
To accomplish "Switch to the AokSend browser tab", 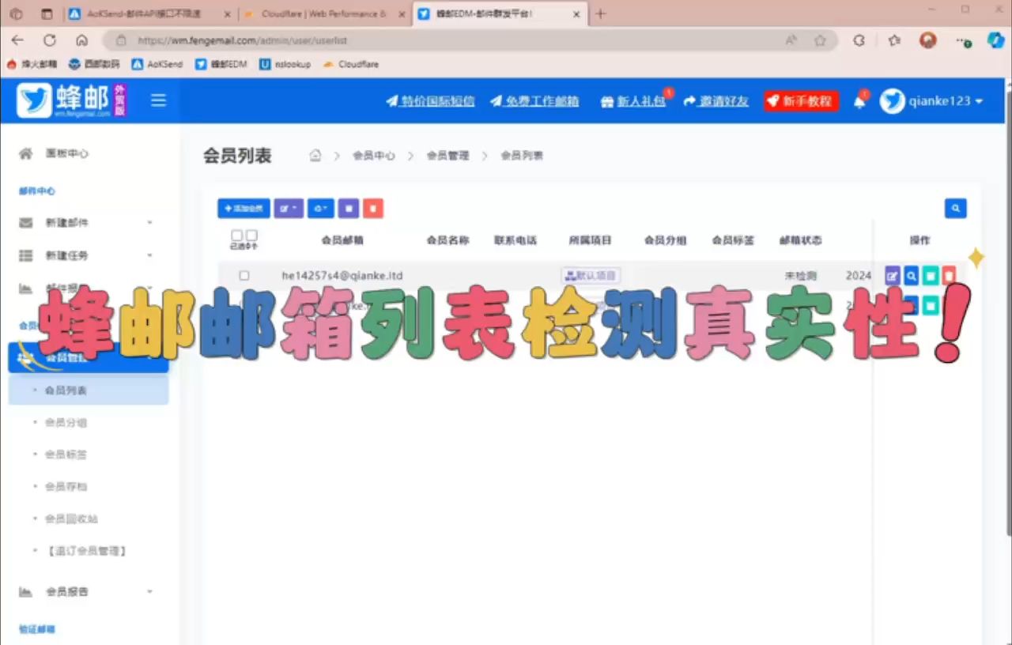I will 150,14.
